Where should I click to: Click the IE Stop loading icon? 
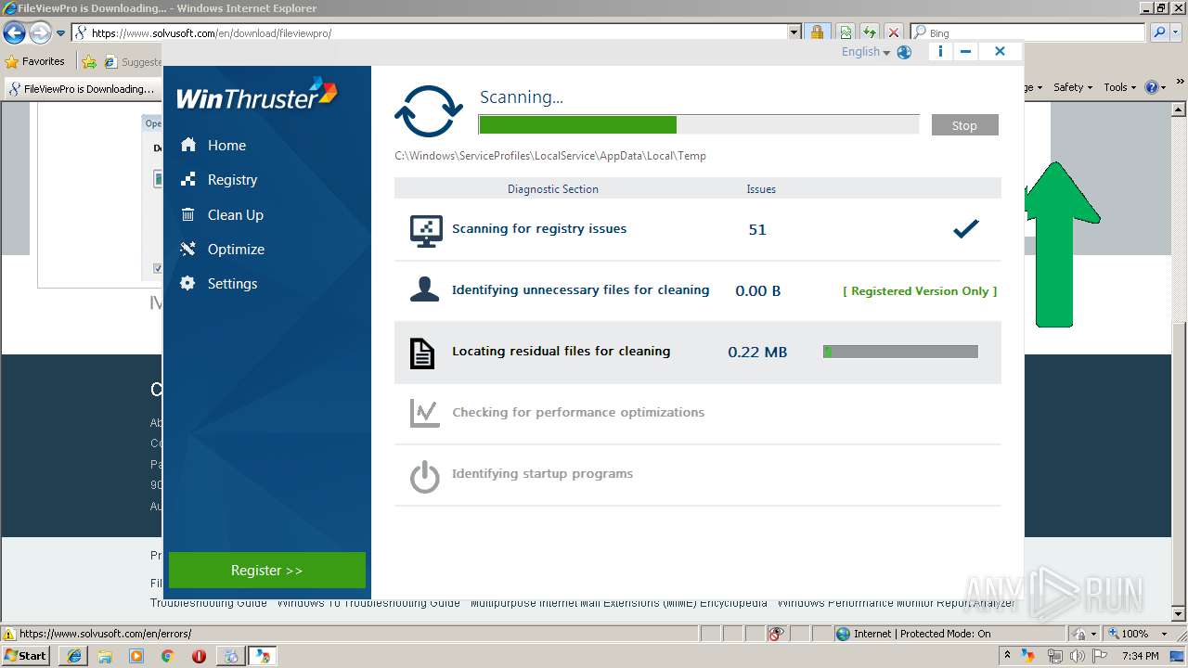(x=894, y=32)
